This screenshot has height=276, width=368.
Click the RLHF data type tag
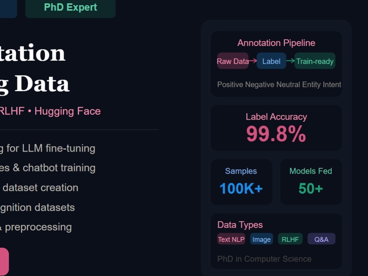[290, 239]
